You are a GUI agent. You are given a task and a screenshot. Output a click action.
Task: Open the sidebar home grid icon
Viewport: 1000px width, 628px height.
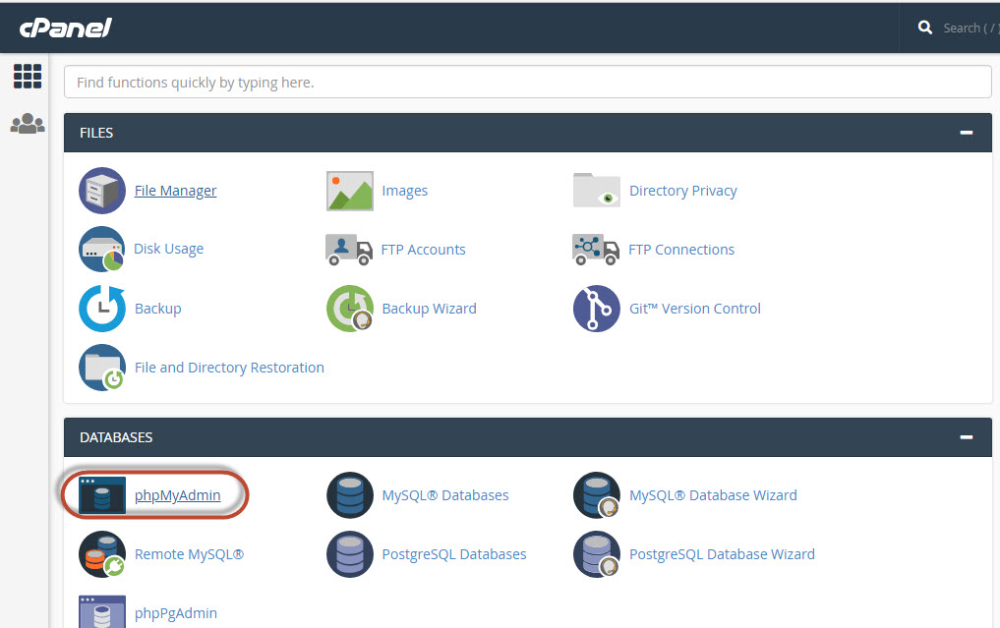pyautogui.click(x=28, y=76)
